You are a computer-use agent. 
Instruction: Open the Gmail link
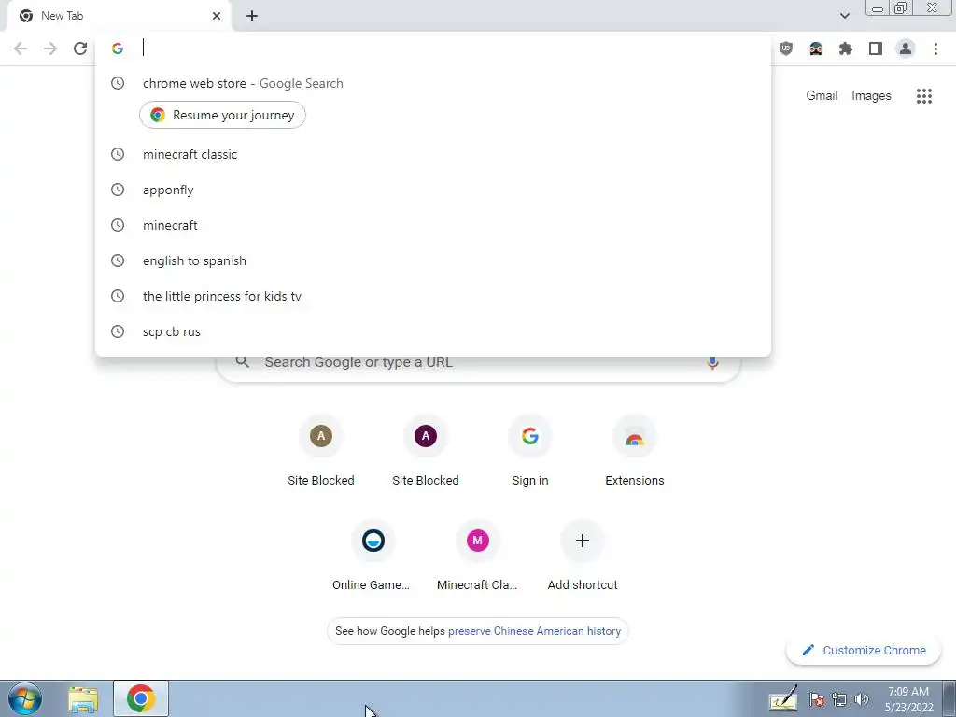coord(822,96)
